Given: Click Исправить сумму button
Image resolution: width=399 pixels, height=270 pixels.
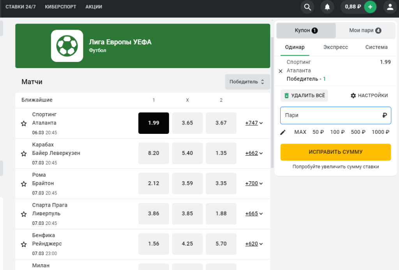Looking at the screenshot, I should pyautogui.click(x=335, y=152).
